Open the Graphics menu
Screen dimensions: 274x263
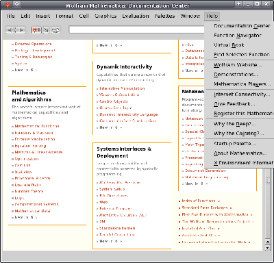[x=105, y=16]
